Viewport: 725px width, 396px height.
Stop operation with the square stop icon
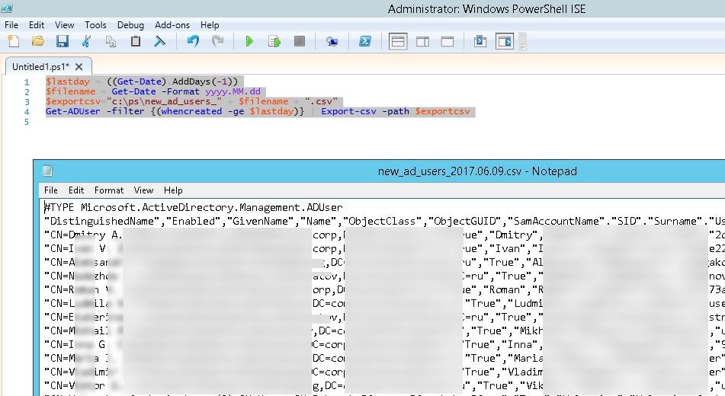coord(299,42)
